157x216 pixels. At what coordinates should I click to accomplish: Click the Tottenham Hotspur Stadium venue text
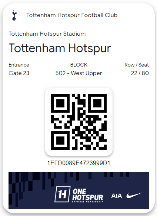(x=47, y=34)
